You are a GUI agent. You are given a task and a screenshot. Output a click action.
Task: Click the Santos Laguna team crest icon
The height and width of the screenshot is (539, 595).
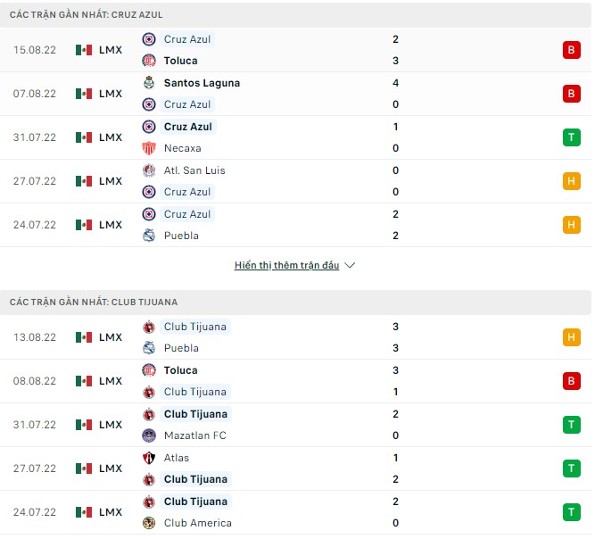pyautogui.click(x=149, y=83)
